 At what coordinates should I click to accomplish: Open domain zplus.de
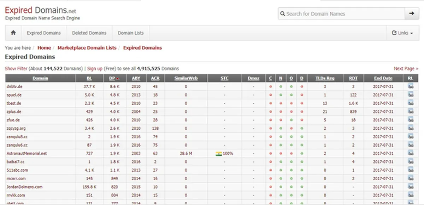coord(14,112)
